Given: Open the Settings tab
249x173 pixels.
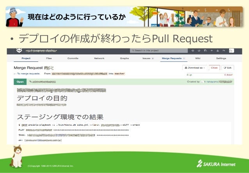Looking at the screenshot, I should click(221, 58).
